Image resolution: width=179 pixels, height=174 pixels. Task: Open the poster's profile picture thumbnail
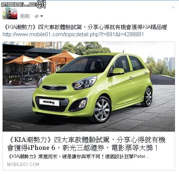pos(10,13)
